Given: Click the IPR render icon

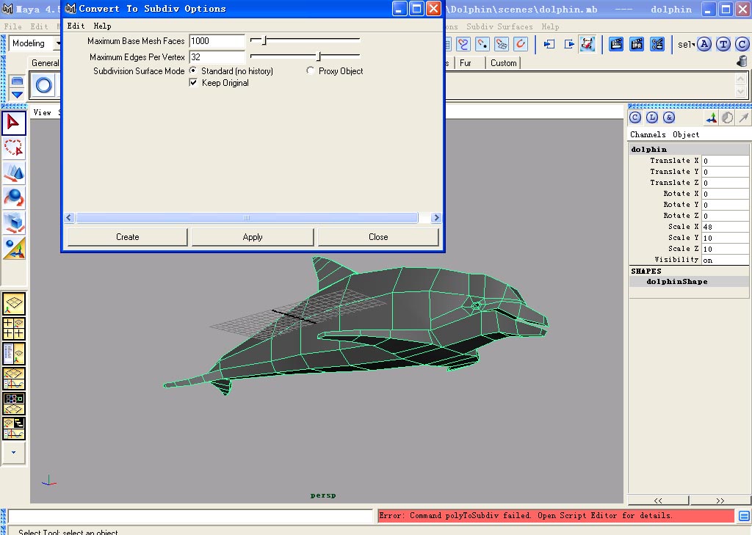Looking at the screenshot, I should click(637, 44).
